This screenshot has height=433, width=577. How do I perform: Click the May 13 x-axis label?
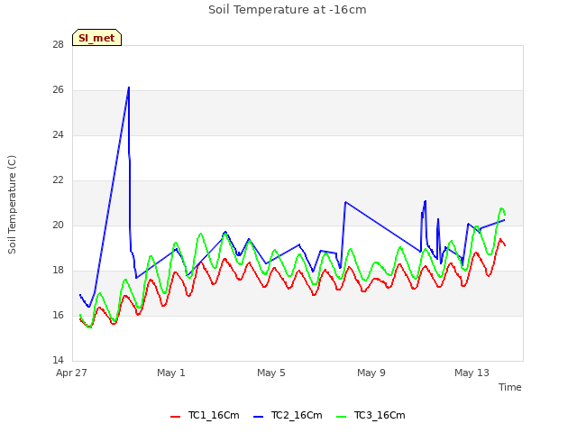coord(472,373)
